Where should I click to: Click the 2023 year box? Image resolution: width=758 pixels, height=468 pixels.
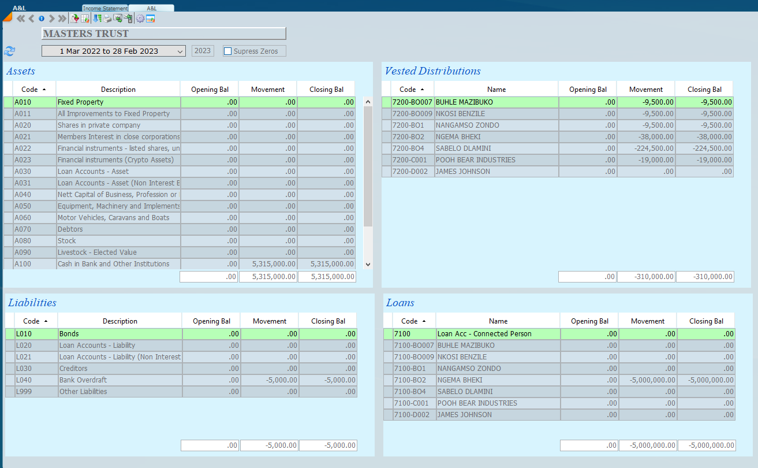click(x=203, y=51)
